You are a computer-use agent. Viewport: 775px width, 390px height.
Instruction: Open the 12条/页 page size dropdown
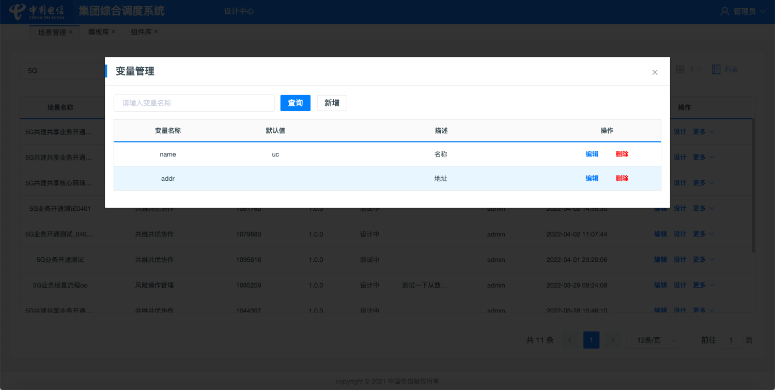point(654,340)
